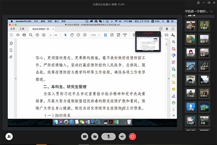Open the bookmarks panel in left sidebar
Viewport: 217px width, 145px height.
coord(11,50)
